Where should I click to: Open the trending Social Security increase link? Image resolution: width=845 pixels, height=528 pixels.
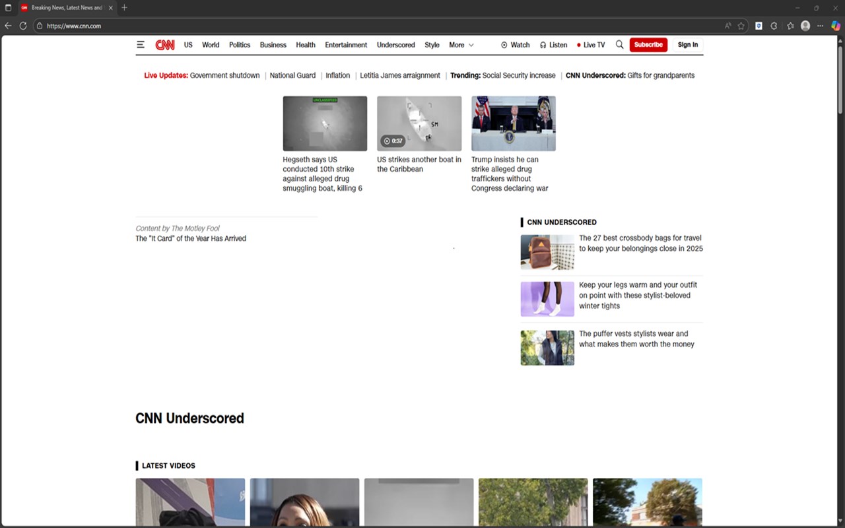(519, 75)
